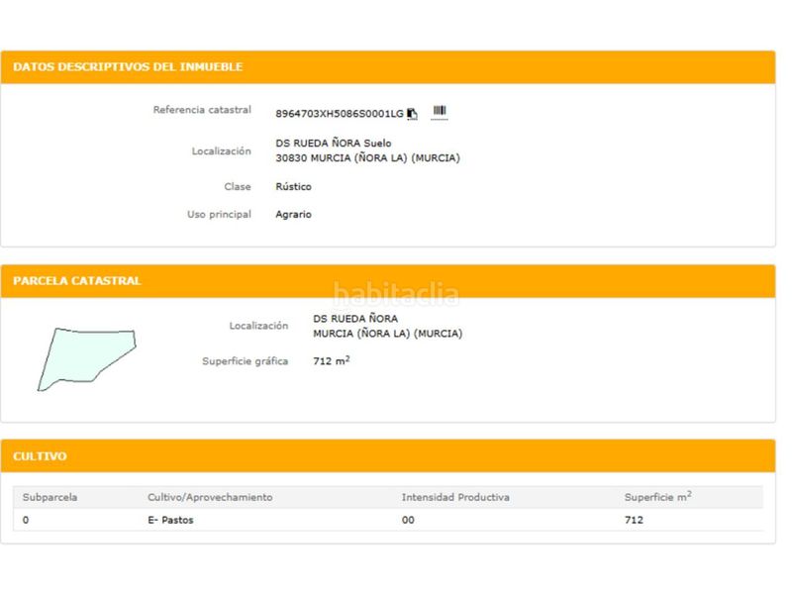Select parcel text 'MURCIA (ÑORA LA) (MURCIA)'
Viewport: 792px width, 594px height.
[x=387, y=334]
